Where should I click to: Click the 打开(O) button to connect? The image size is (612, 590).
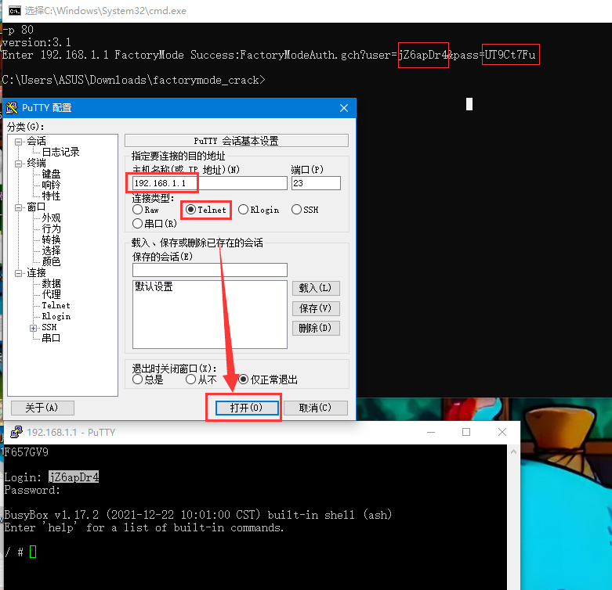tap(244, 408)
